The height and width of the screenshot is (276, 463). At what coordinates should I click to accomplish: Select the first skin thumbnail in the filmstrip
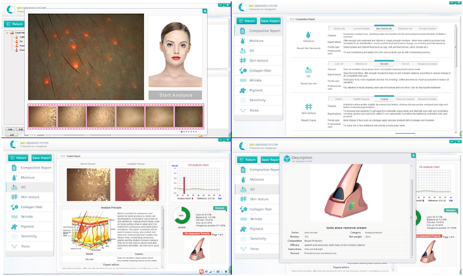click(43, 117)
